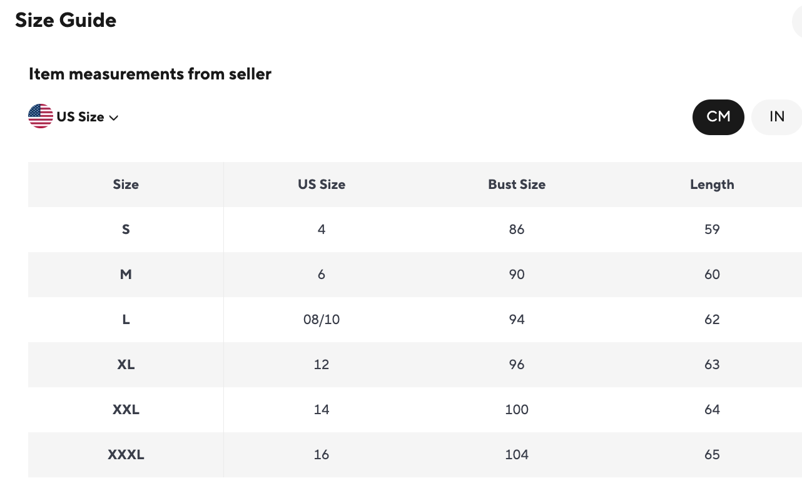Click the bust size 100 cell
This screenshot has height=483, width=802.
[x=517, y=410]
